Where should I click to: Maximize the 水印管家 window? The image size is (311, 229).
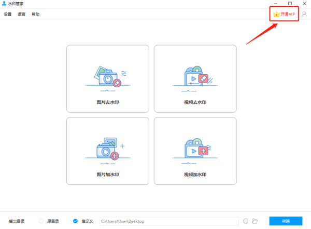coord(290,4)
